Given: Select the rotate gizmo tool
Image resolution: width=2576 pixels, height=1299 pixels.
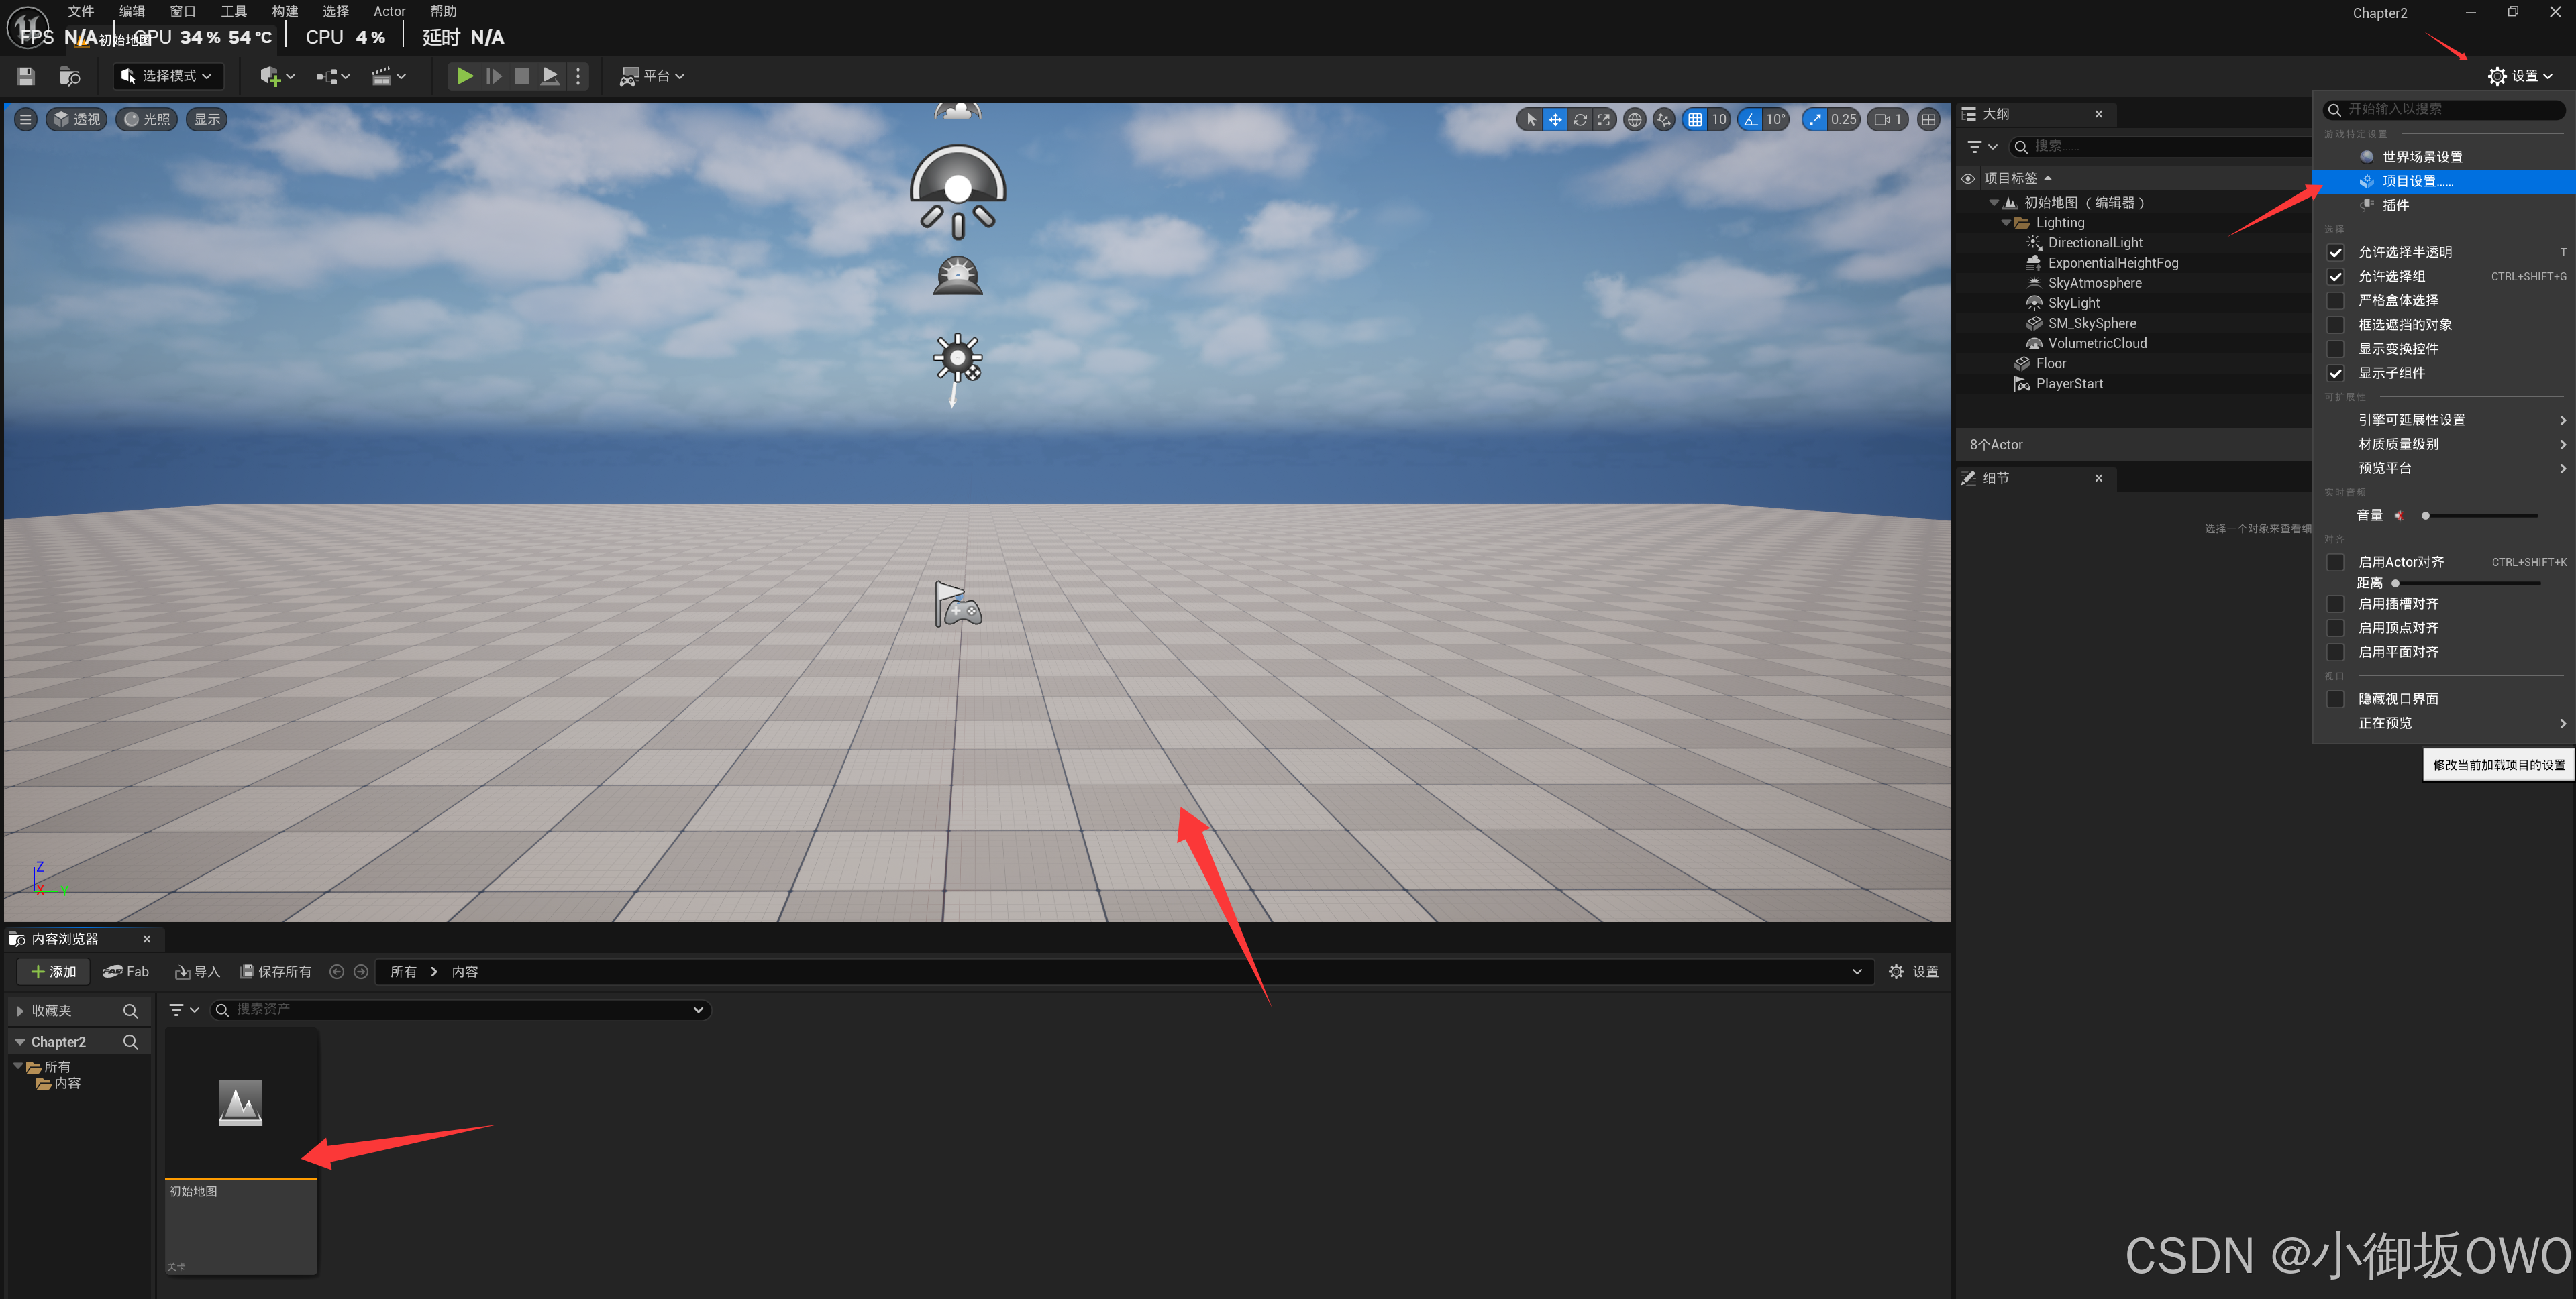Looking at the screenshot, I should click(x=1580, y=120).
